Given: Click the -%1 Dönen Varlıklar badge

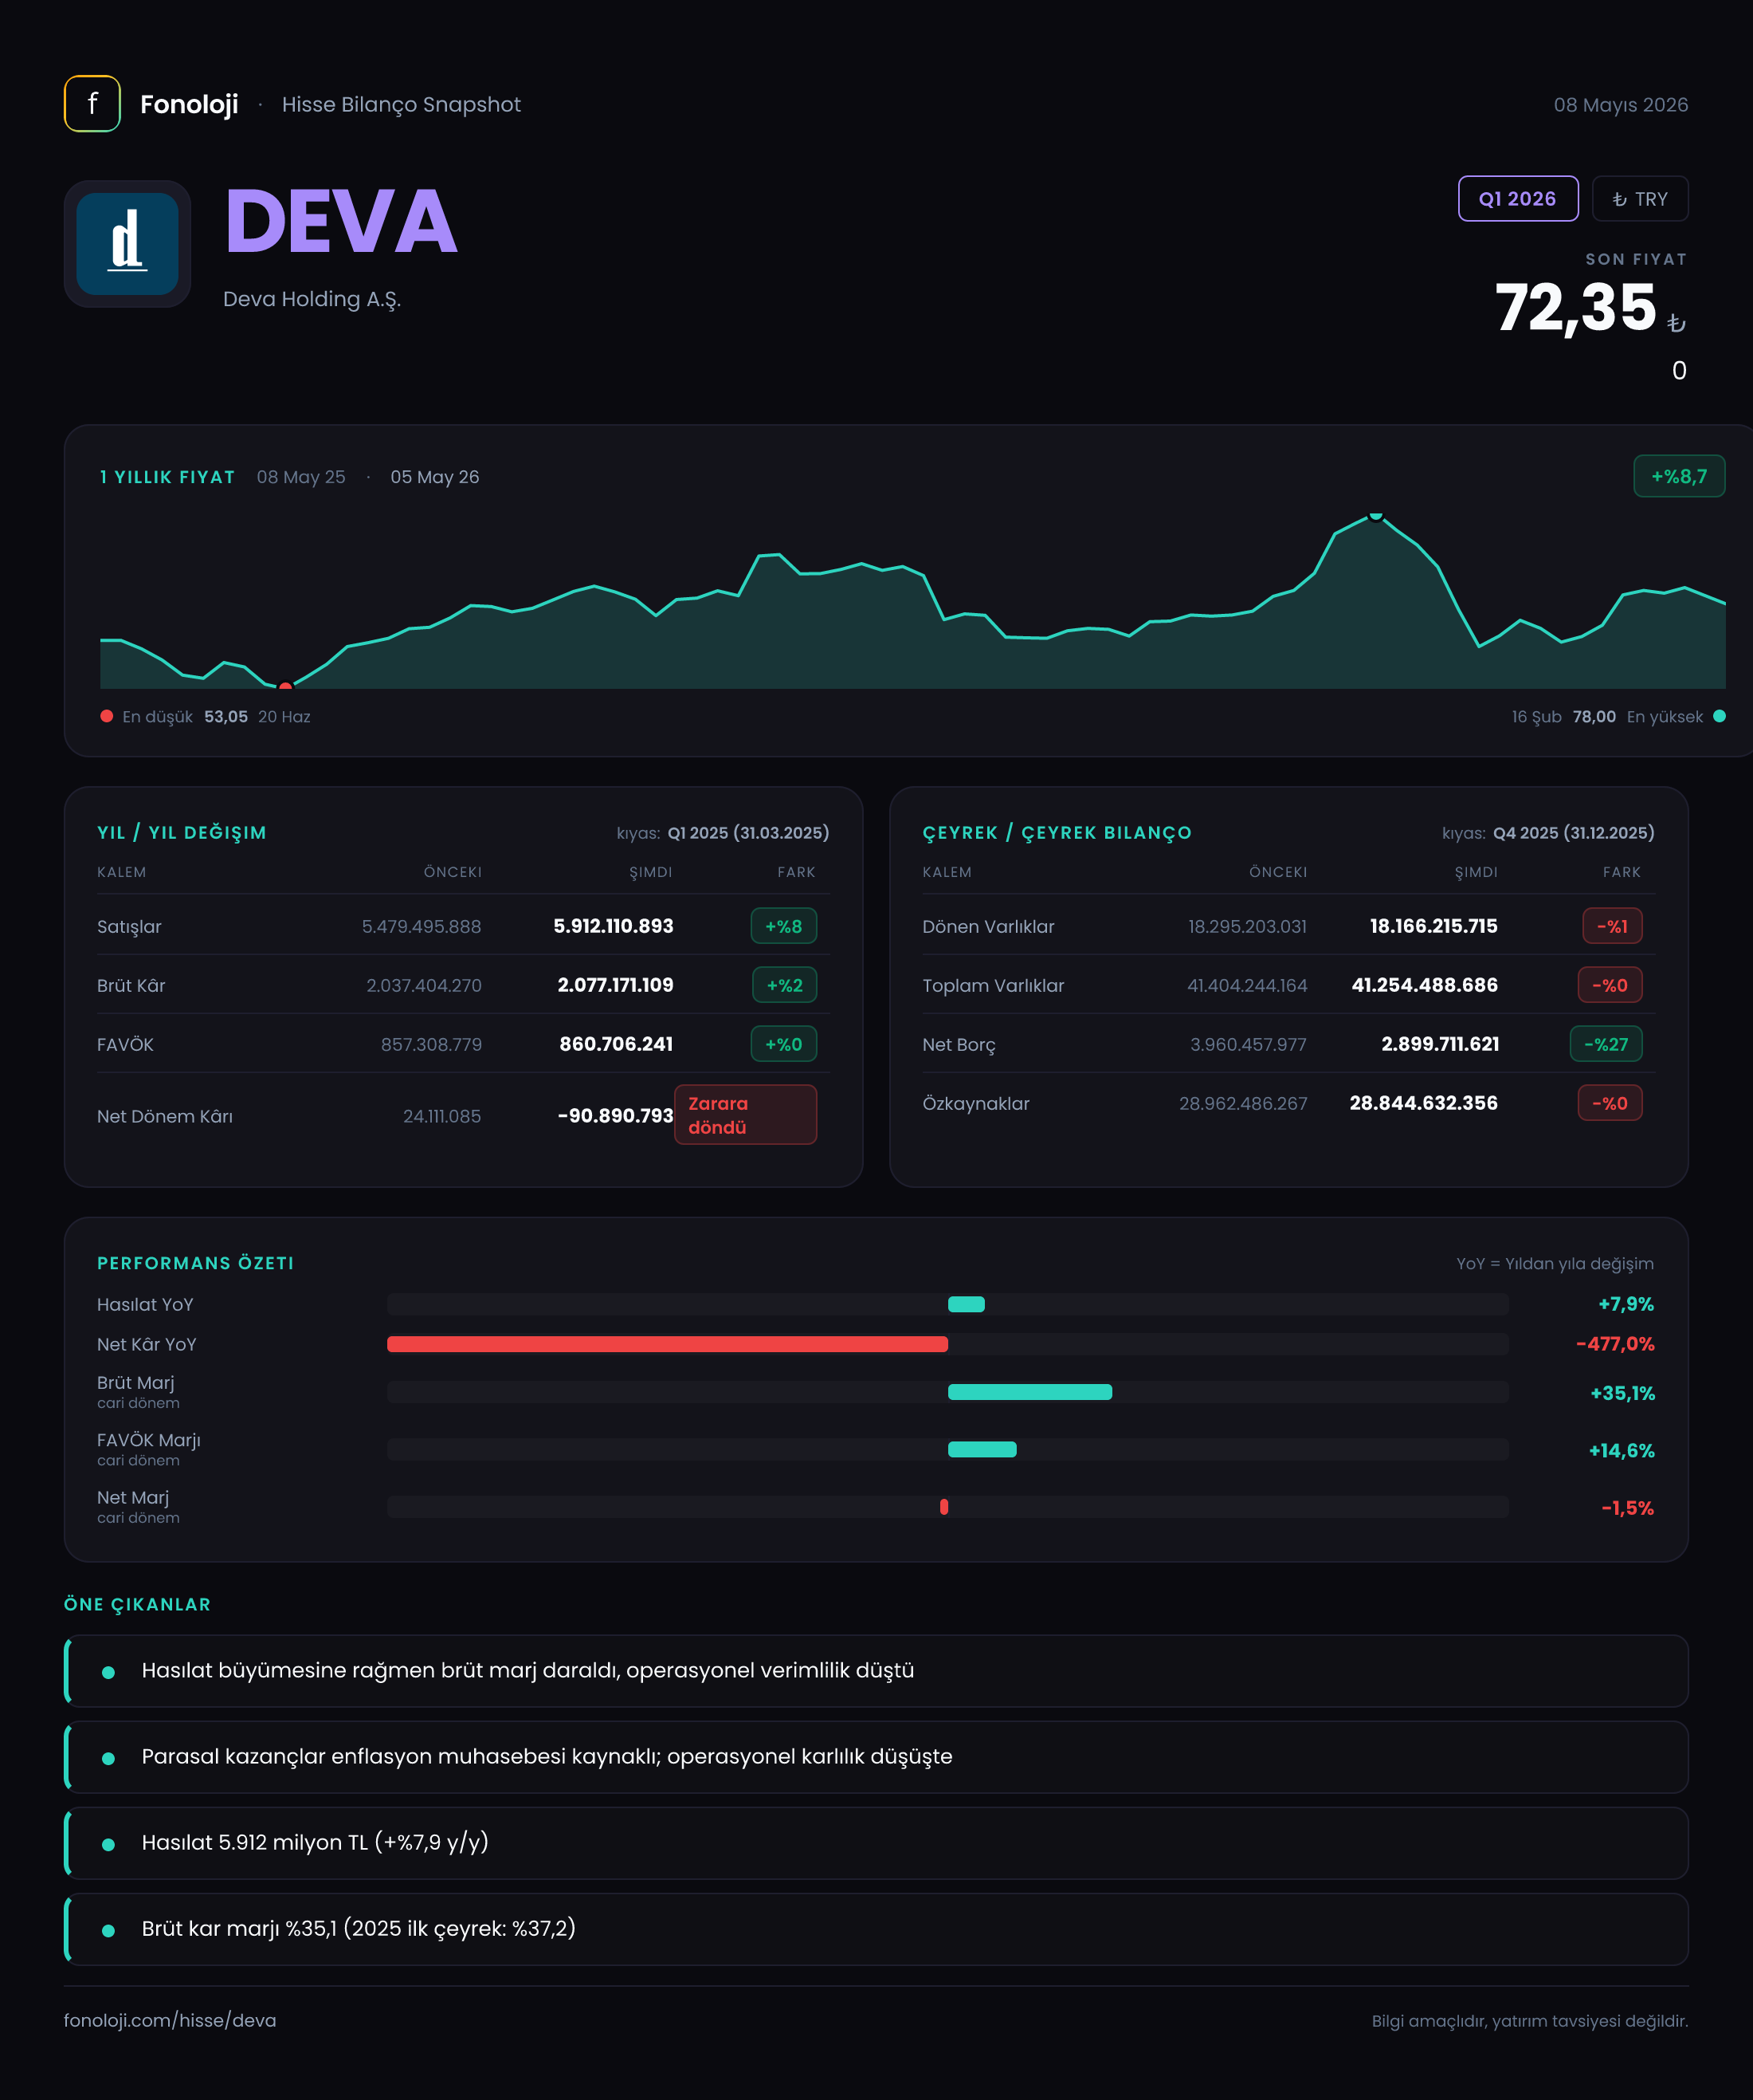Looking at the screenshot, I should pos(1612,926).
